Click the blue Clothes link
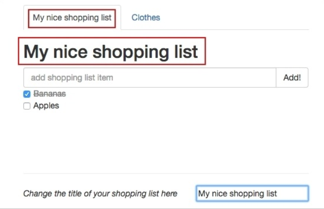Image resolution: width=324 pixels, height=209 pixels. (145, 18)
